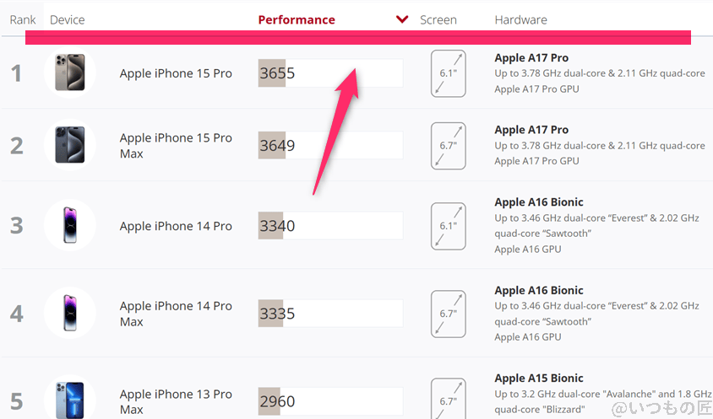Click the 3655 performance score bar
This screenshot has width=713, height=419.
click(x=330, y=73)
